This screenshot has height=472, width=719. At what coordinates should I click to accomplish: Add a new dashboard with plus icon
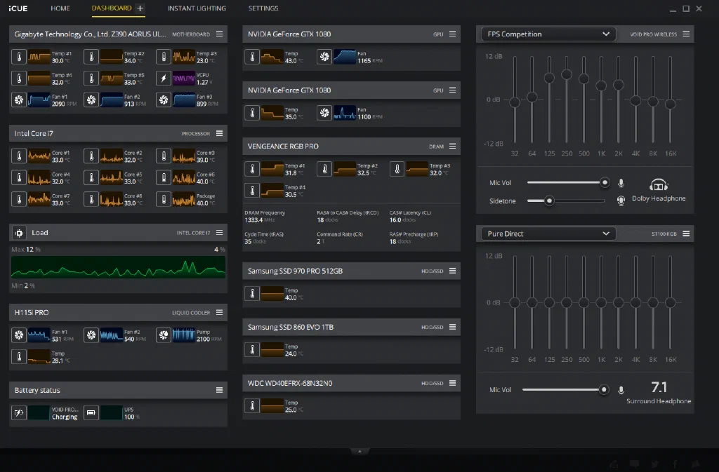click(140, 8)
